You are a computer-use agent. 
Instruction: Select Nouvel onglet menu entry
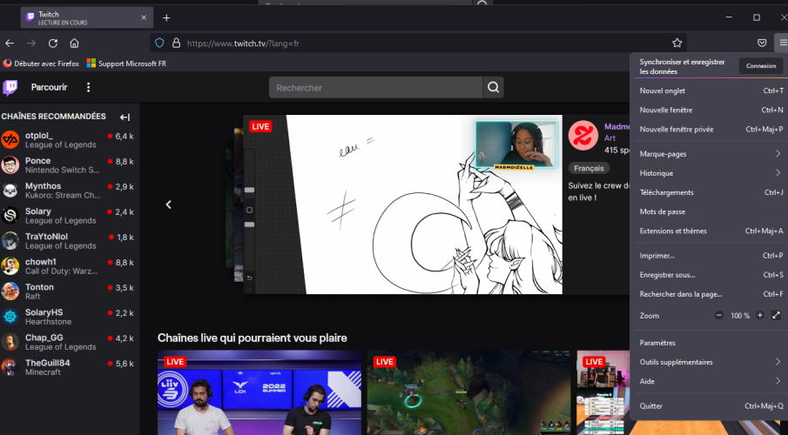click(709, 91)
